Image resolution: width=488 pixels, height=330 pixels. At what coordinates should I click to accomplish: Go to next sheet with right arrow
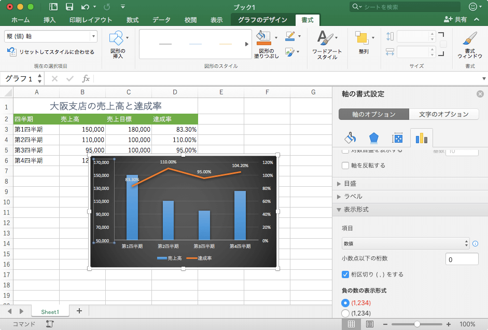[21, 311]
